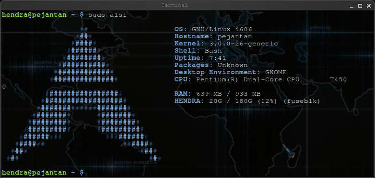
Task: Select the Uptime: 7:41 line
Action: pyautogui.click(x=200, y=58)
